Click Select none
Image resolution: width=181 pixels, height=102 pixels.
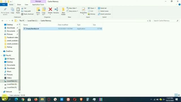coord(103,11)
